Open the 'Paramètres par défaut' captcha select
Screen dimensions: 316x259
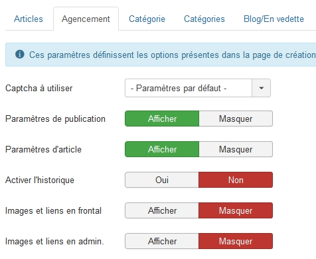coord(198,88)
